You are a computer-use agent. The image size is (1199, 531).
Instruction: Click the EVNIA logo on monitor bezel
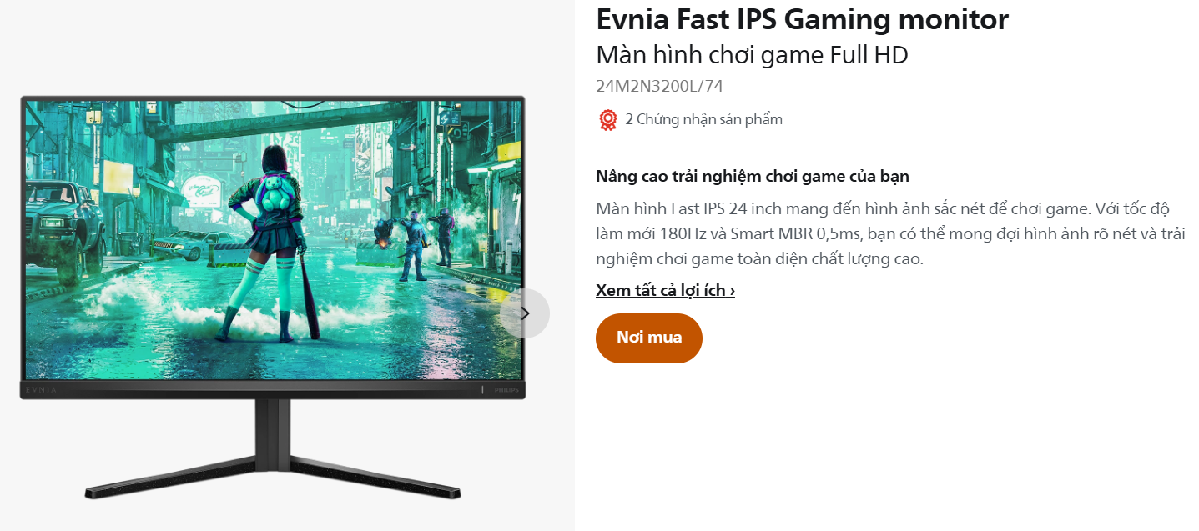43,389
